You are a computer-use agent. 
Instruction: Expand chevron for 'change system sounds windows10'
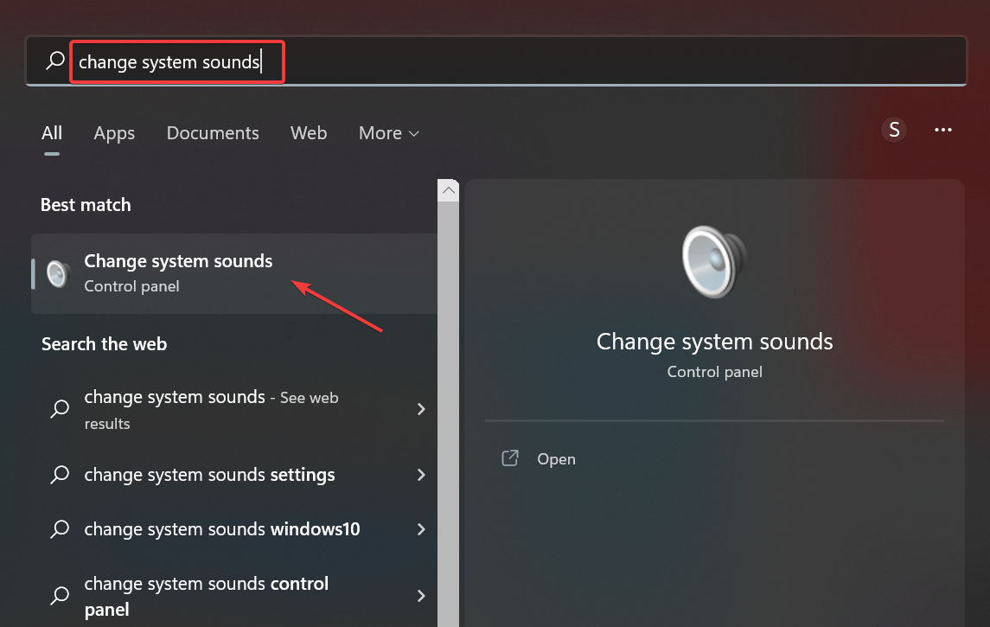coord(421,528)
